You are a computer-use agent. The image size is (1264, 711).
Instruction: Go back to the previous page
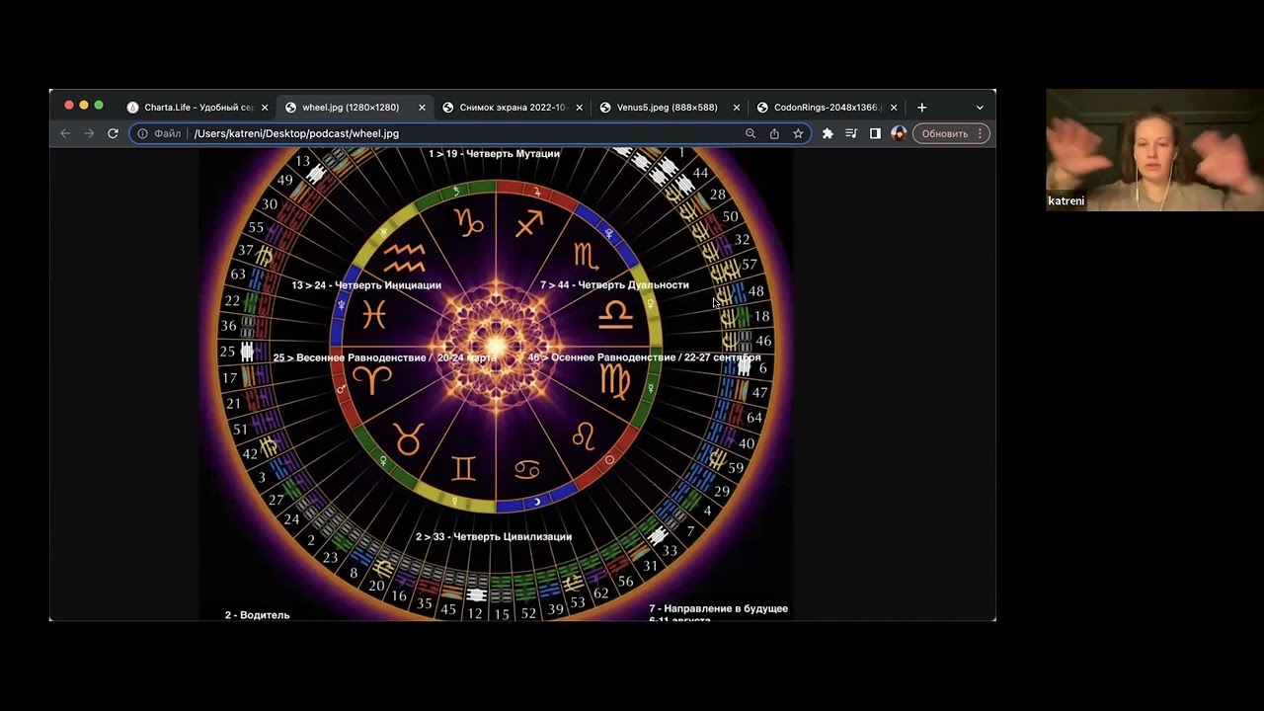65,133
